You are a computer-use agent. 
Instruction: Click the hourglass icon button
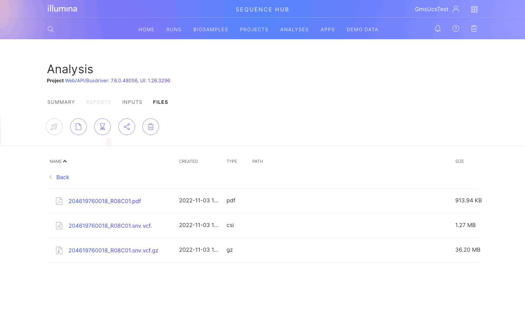tap(102, 127)
